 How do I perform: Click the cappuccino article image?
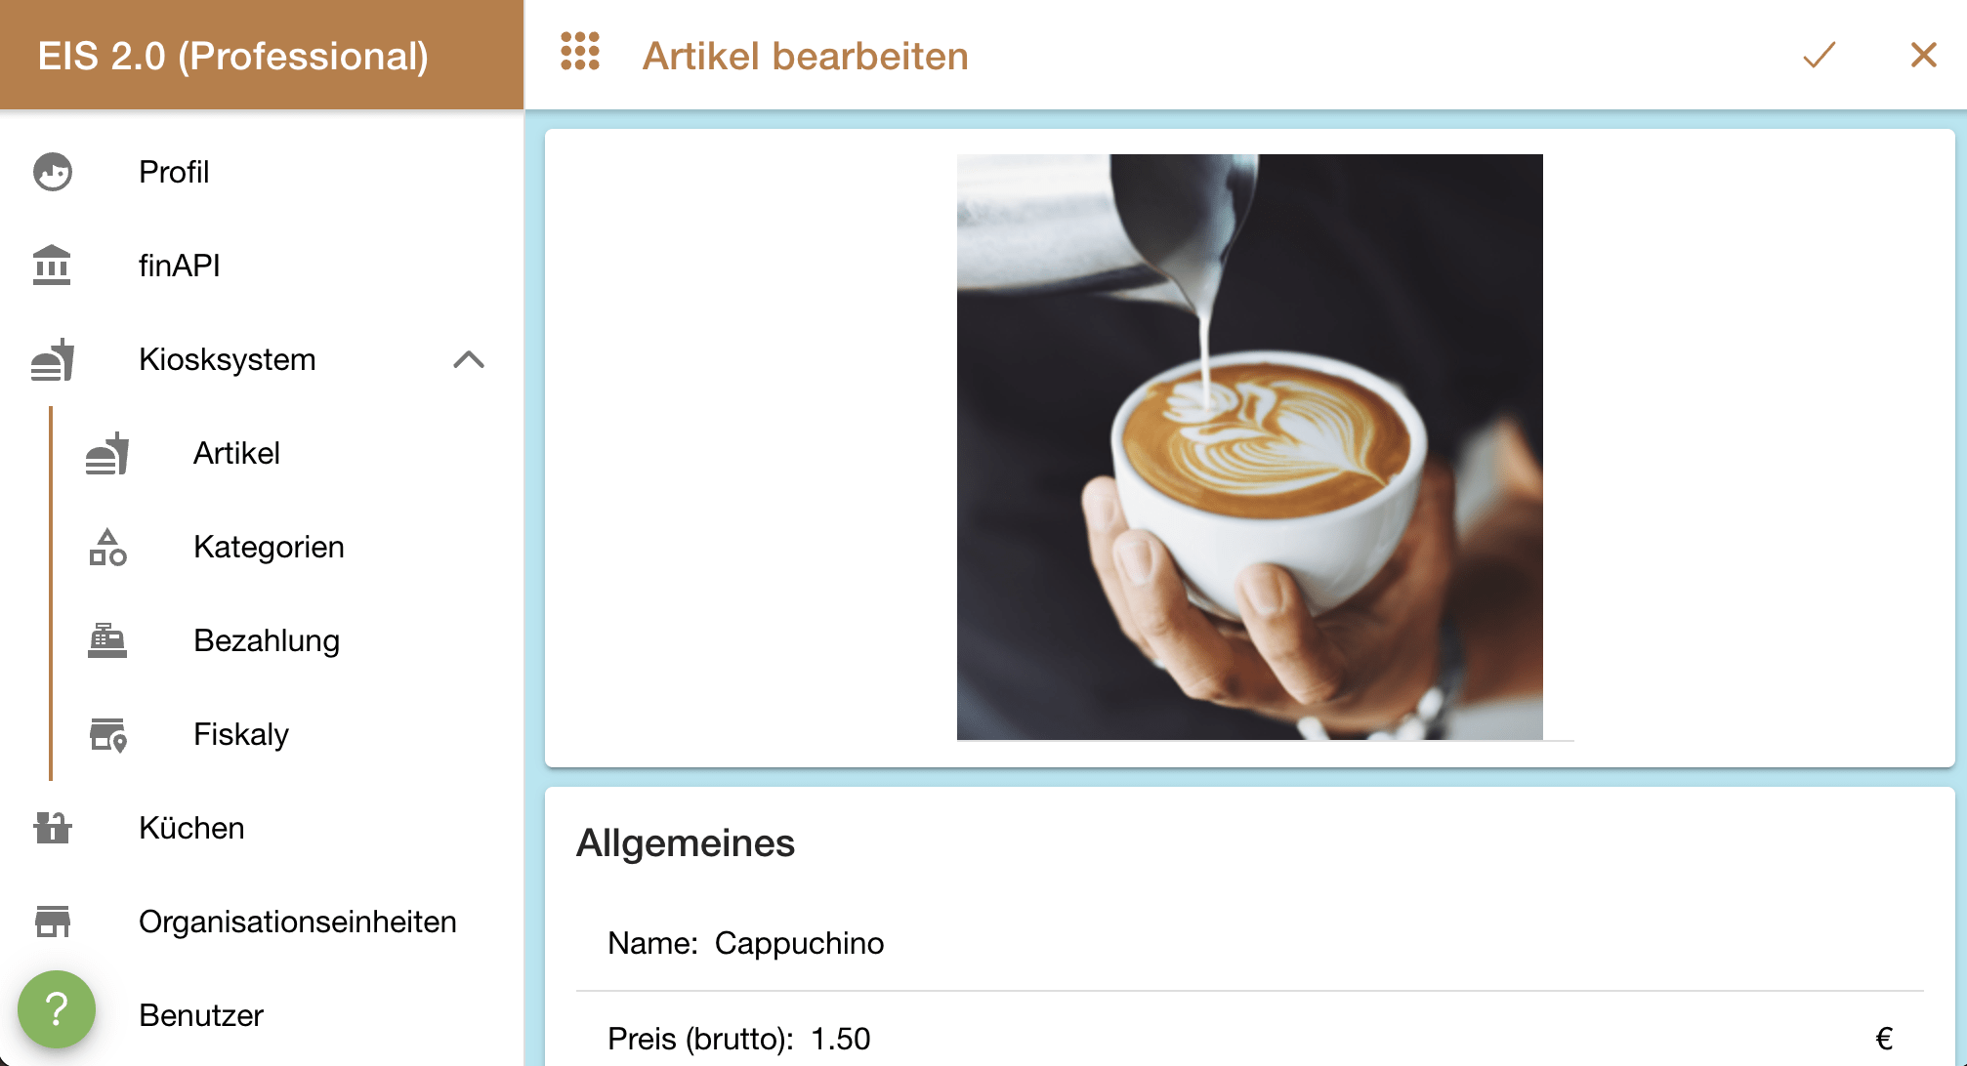[x=1250, y=447]
